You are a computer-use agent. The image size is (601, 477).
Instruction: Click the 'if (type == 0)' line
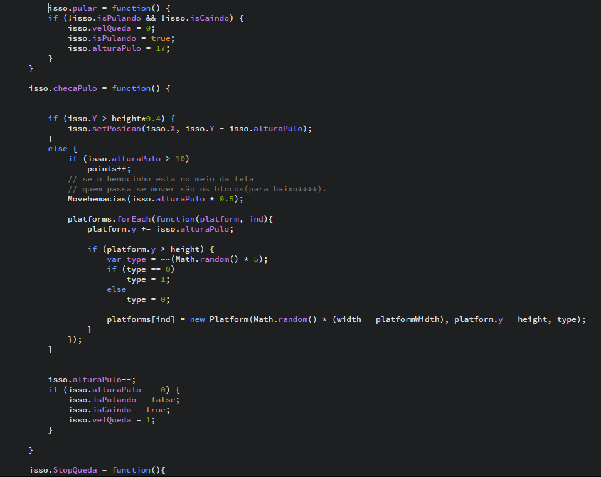click(x=141, y=269)
